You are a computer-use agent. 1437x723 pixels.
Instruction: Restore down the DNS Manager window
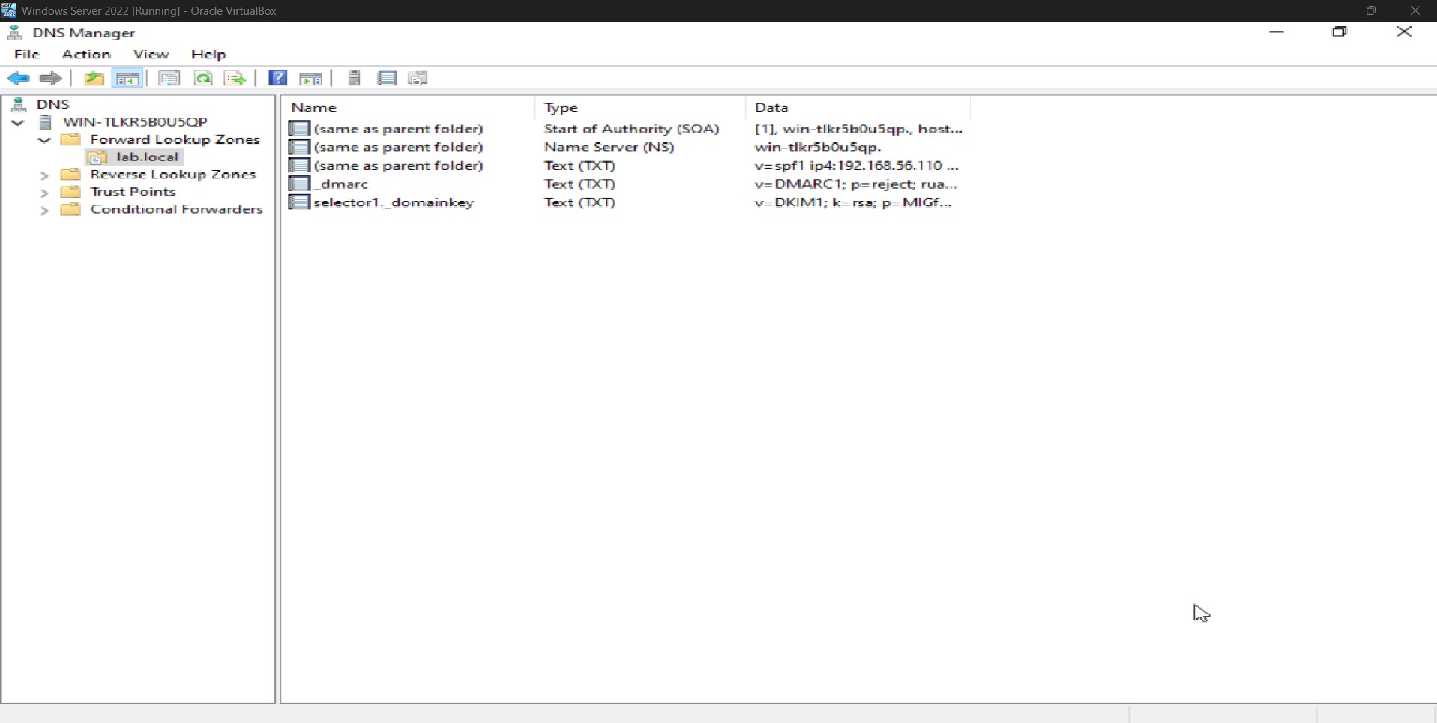1340,31
